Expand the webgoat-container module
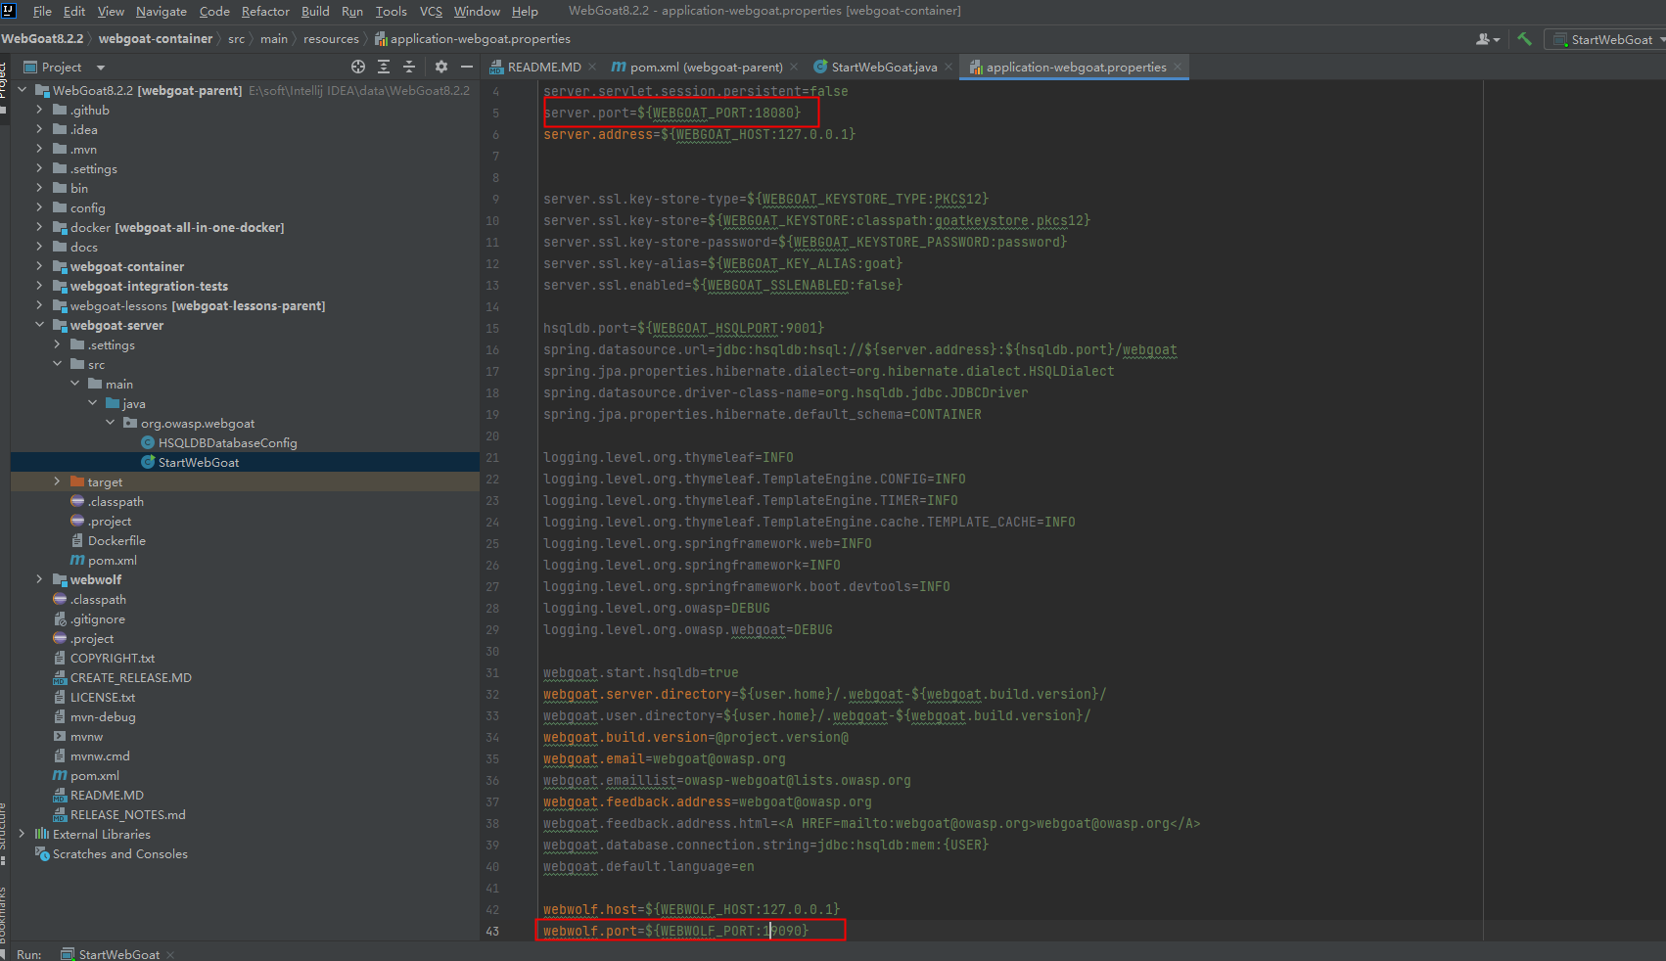Image resolution: width=1666 pixels, height=961 pixels. point(39,266)
